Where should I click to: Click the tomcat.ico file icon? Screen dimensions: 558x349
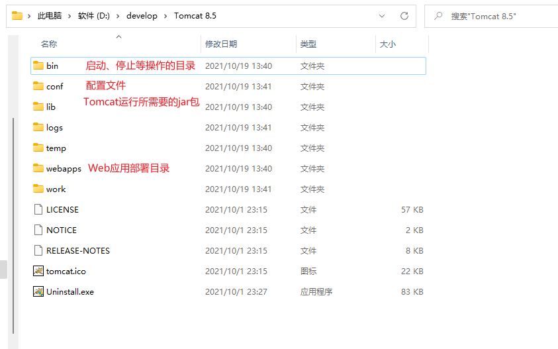coord(38,271)
